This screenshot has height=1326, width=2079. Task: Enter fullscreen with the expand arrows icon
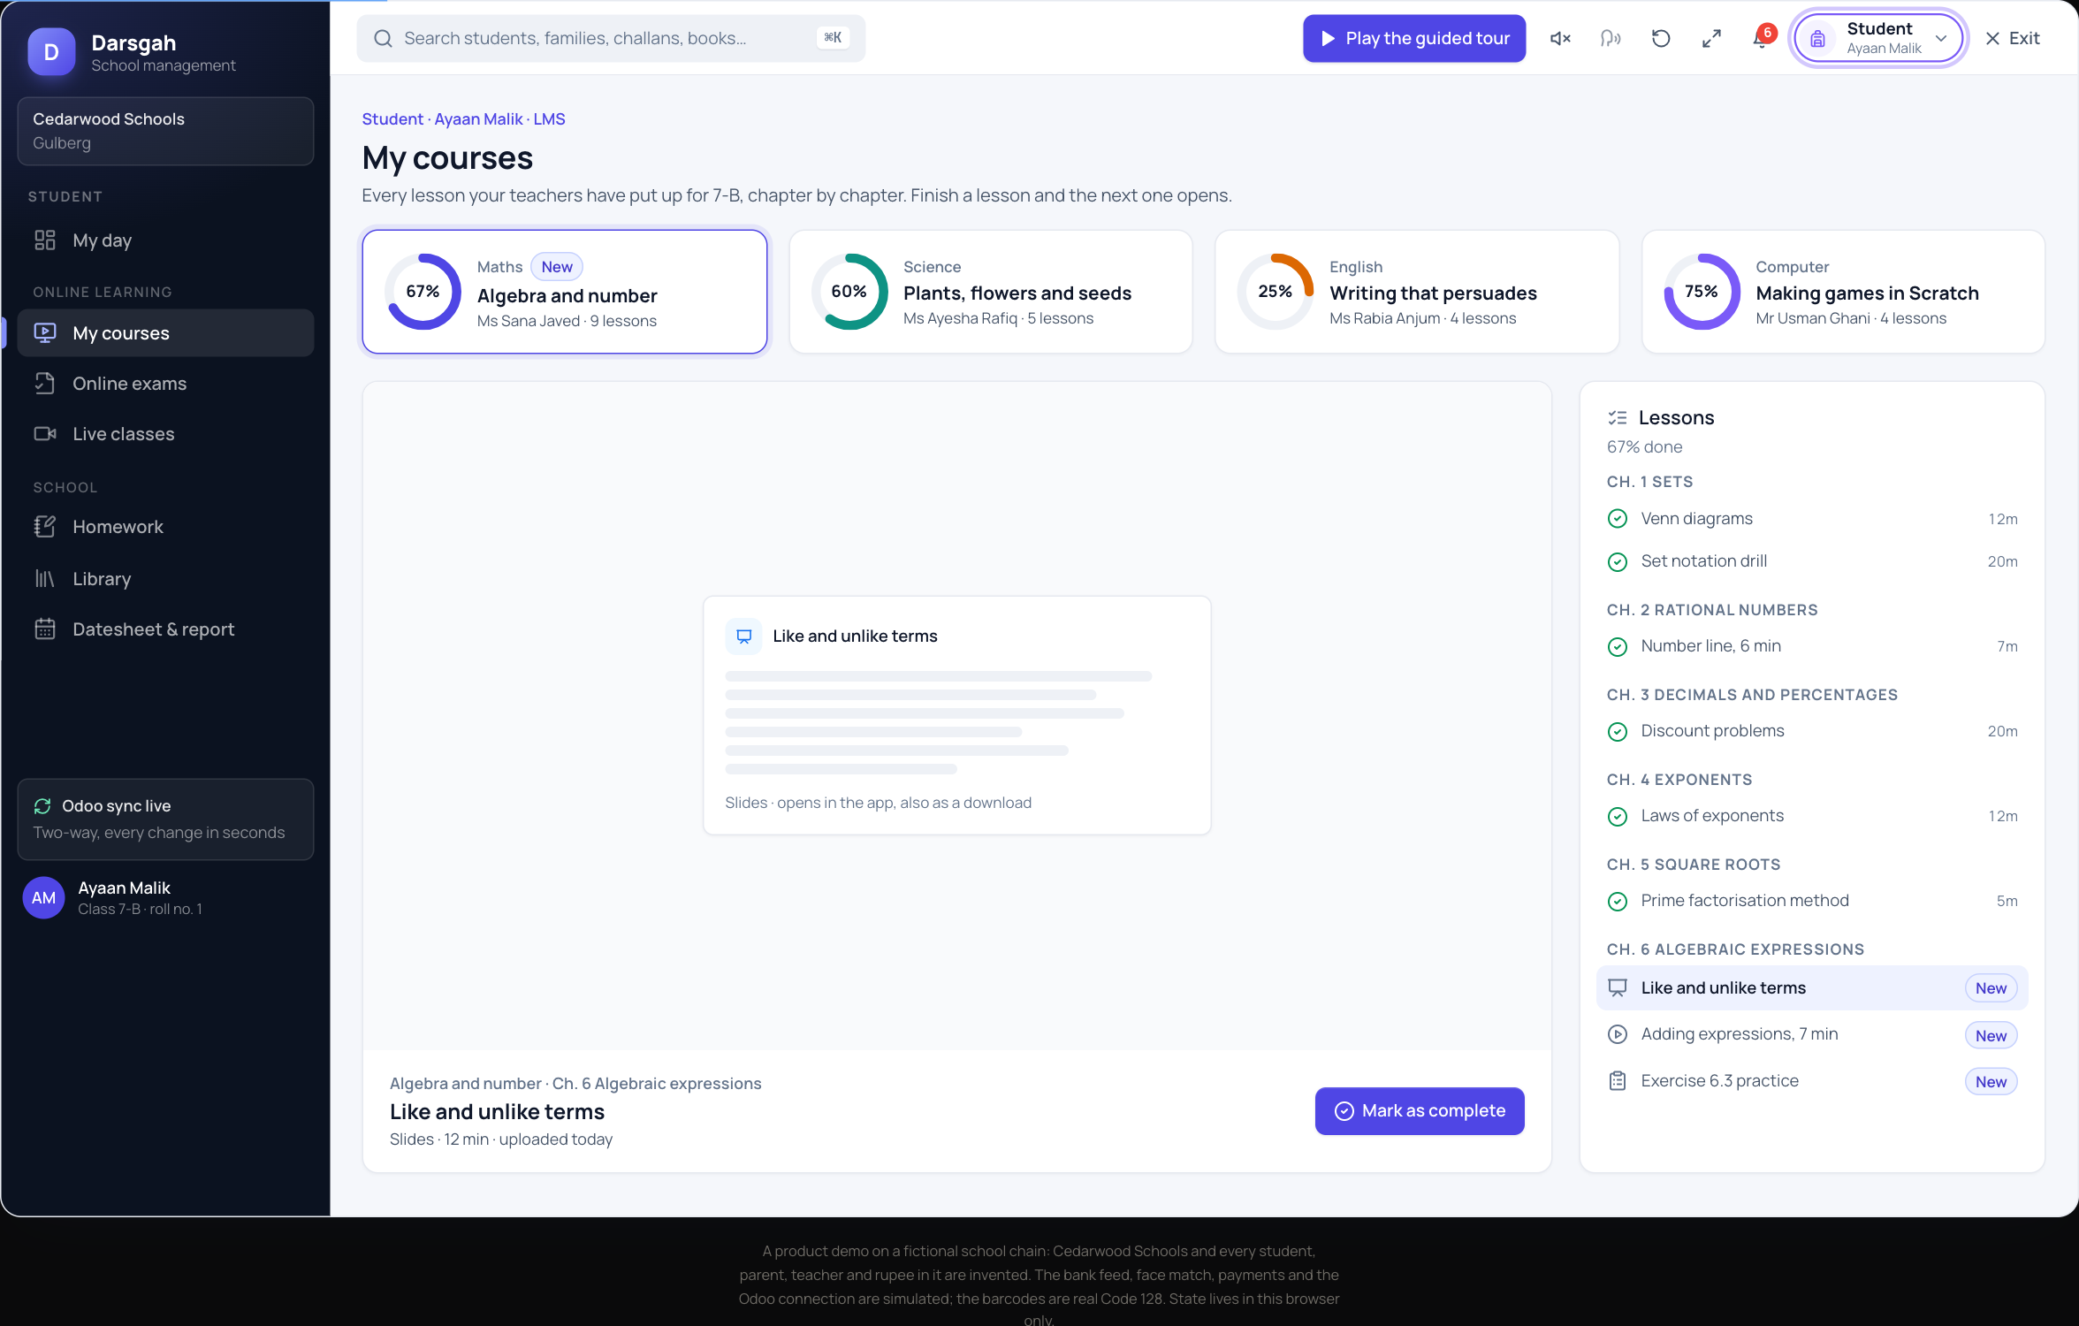coord(1711,38)
